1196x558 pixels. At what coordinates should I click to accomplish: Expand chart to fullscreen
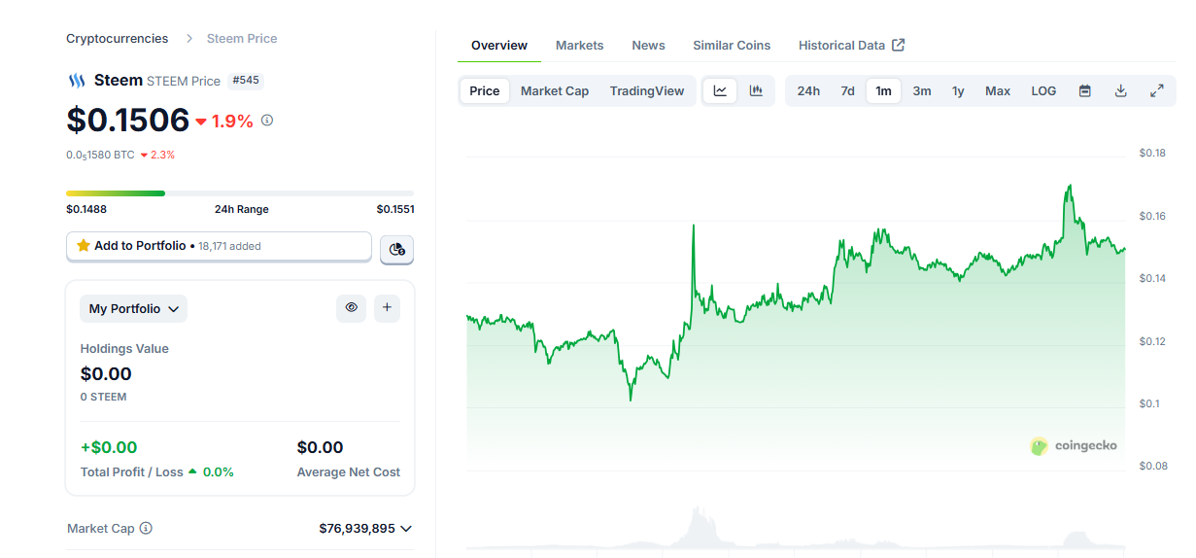coord(1156,90)
